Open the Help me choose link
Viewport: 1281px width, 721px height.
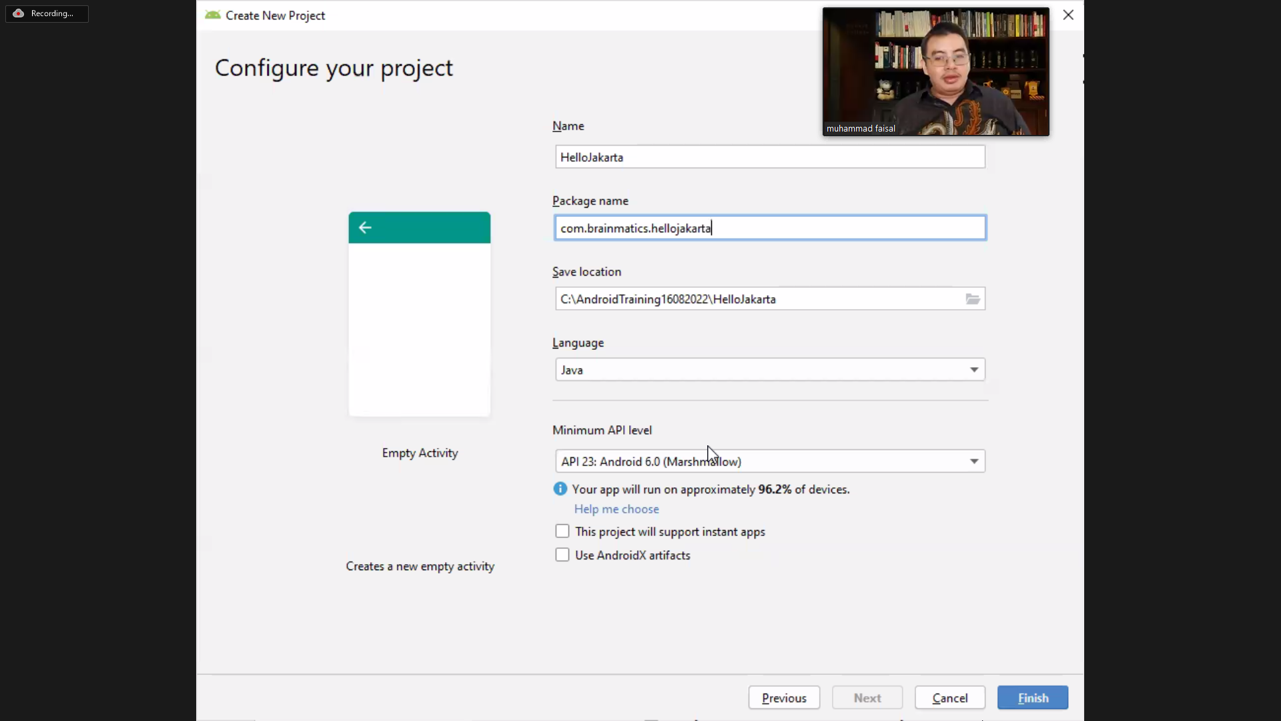pos(616,509)
